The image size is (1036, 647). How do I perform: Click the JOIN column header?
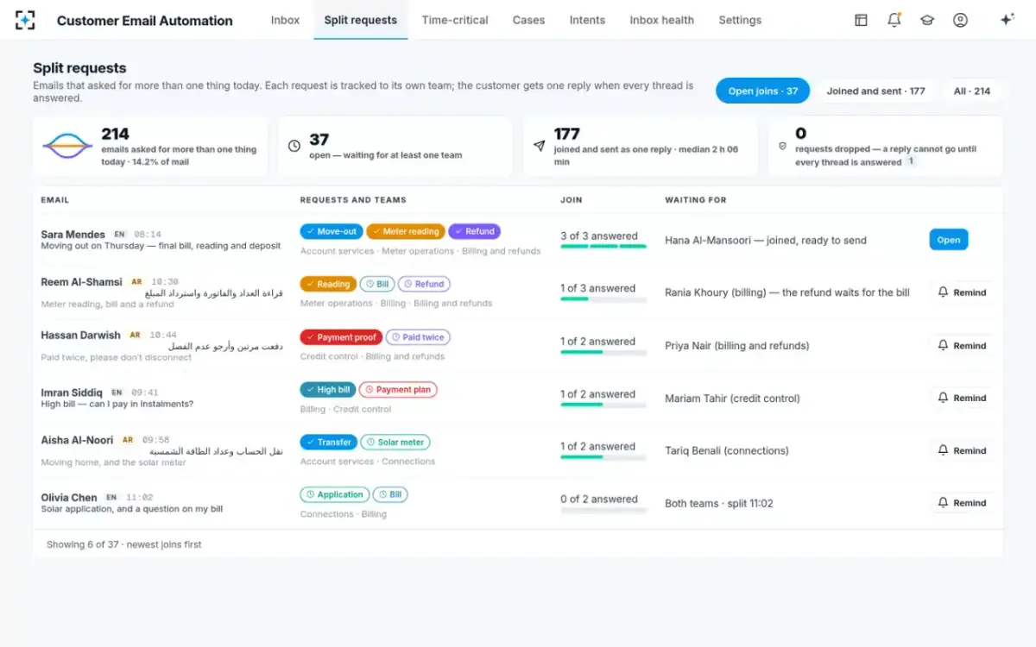click(572, 200)
